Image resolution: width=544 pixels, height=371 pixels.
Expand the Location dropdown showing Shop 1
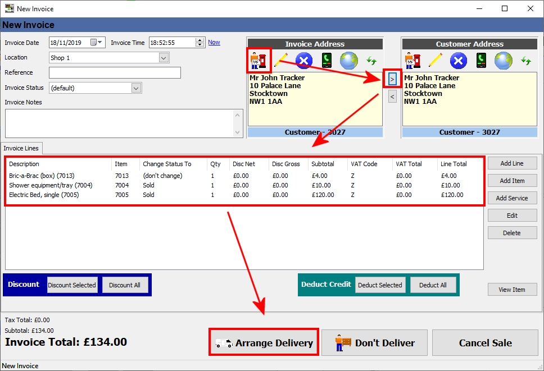tap(164, 58)
